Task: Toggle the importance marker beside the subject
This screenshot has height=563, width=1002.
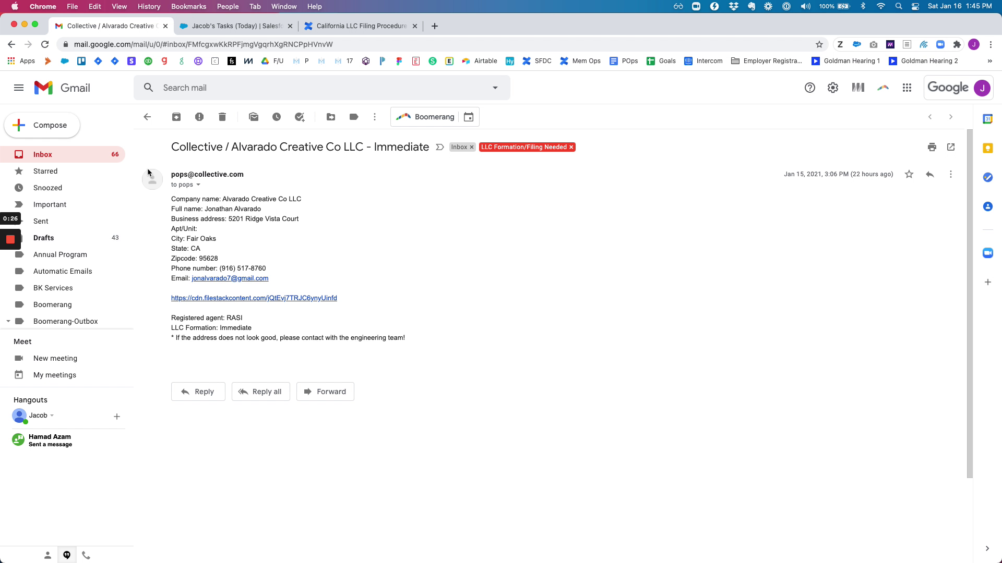Action: pos(440,147)
